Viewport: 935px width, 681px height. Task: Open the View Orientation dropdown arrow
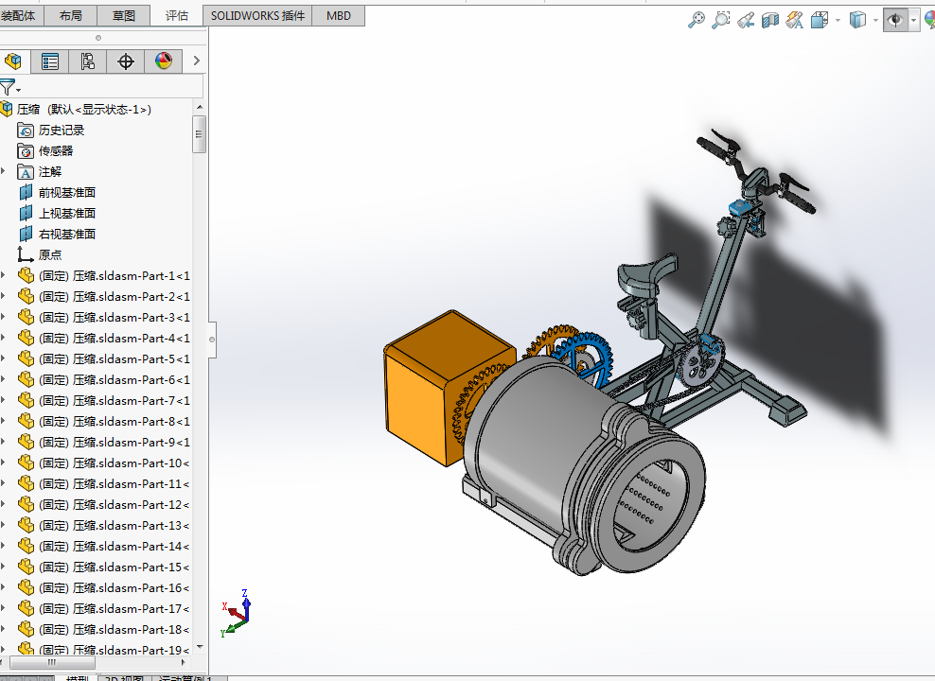tap(838, 21)
